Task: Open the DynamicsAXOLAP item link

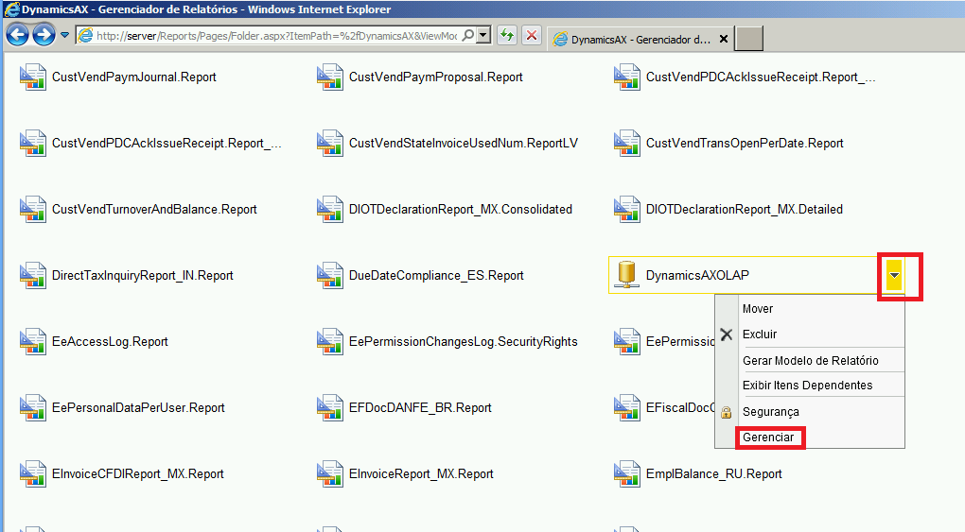Action: [697, 276]
